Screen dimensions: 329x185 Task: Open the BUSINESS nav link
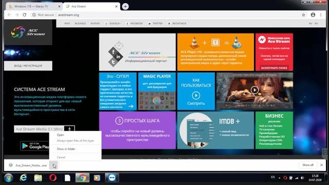(80, 24)
